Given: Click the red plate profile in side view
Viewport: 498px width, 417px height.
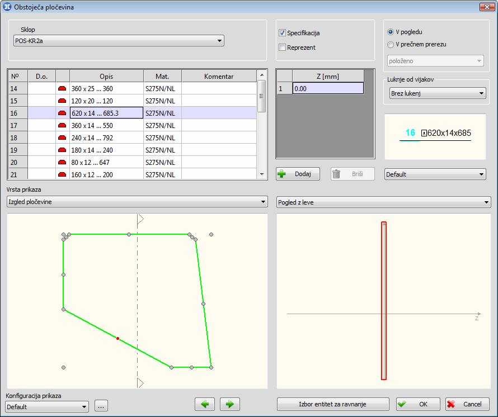Looking at the screenshot, I should coord(384,300).
